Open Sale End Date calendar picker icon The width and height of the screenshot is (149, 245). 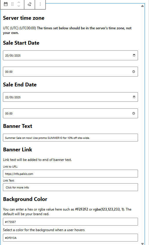point(134,97)
